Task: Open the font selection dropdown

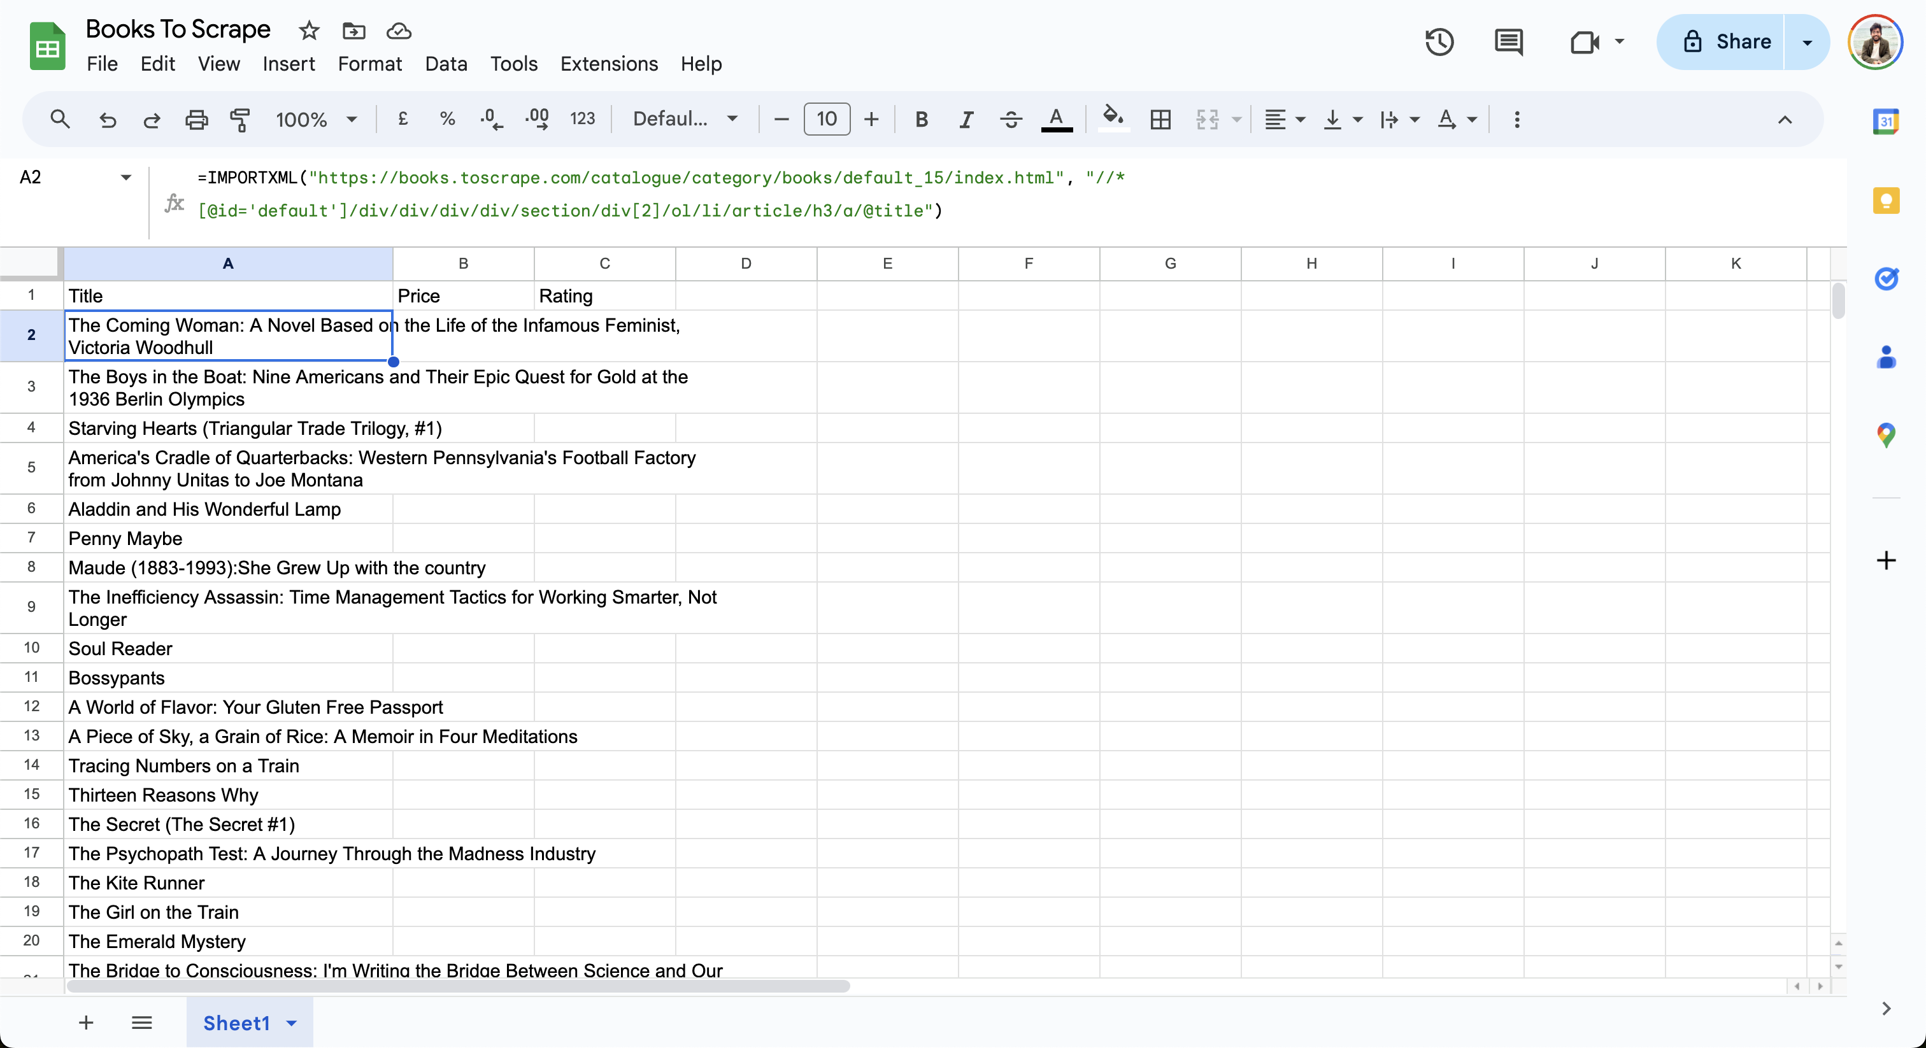Action: [x=684, y=119]
